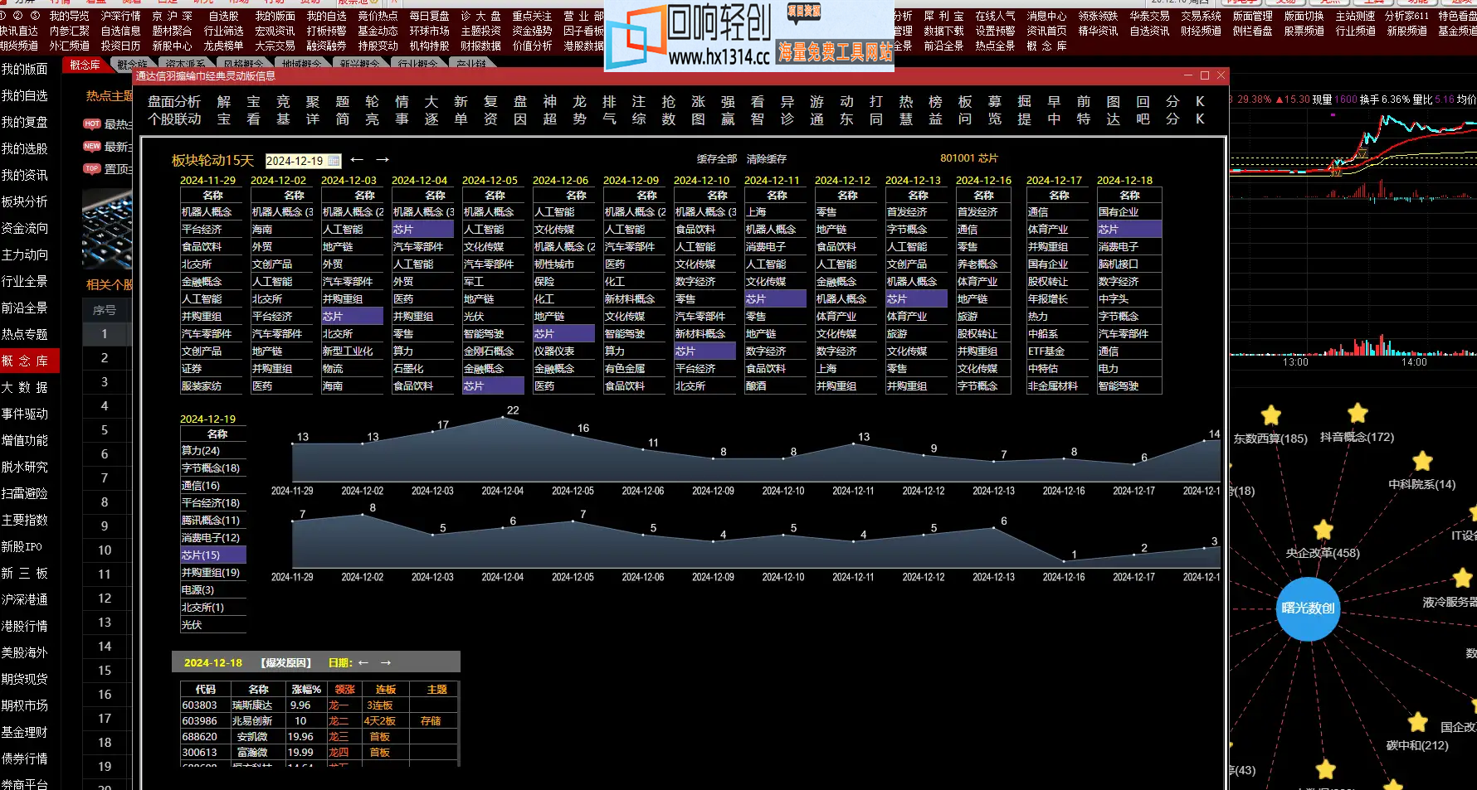The height and width of the screenshot is (790, 1477).
Task: Go to next day with right arrow near date field
Action: point(383,159)
